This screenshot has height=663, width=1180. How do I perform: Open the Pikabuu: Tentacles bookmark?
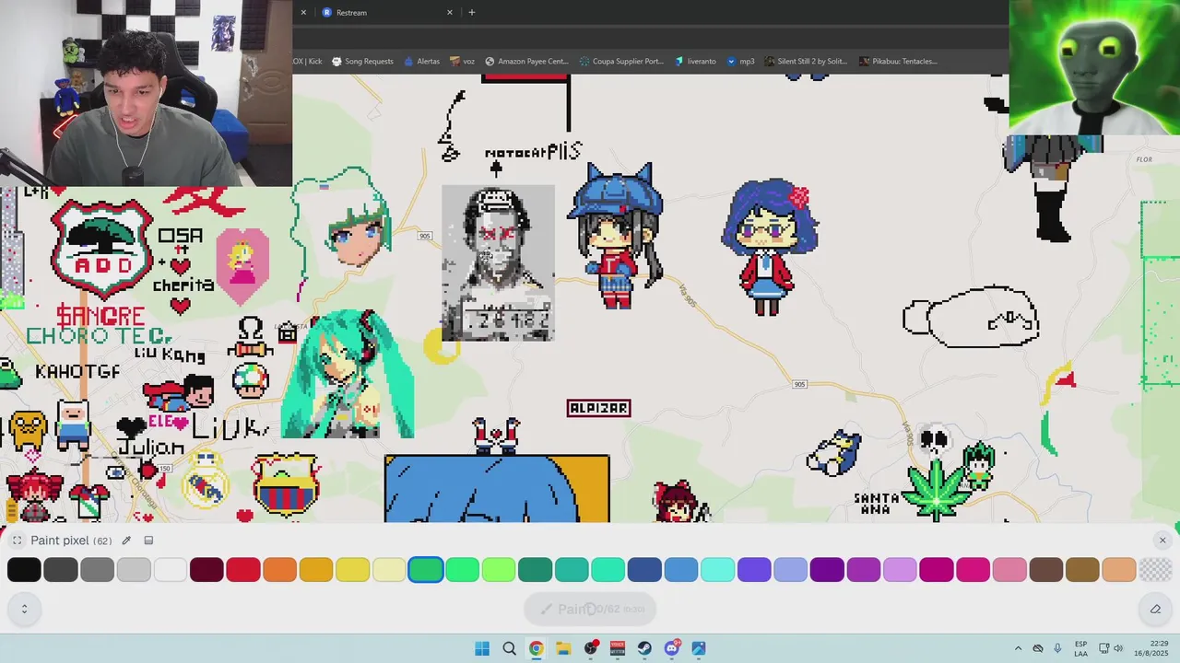point(899,61)
